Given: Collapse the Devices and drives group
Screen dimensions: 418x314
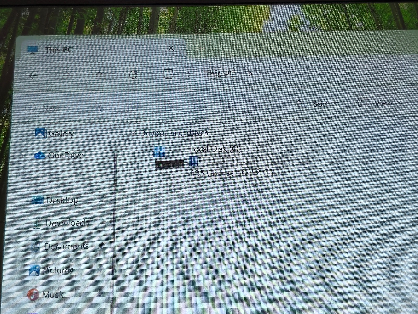Looking at the screenshot, I should pos(133,133).
